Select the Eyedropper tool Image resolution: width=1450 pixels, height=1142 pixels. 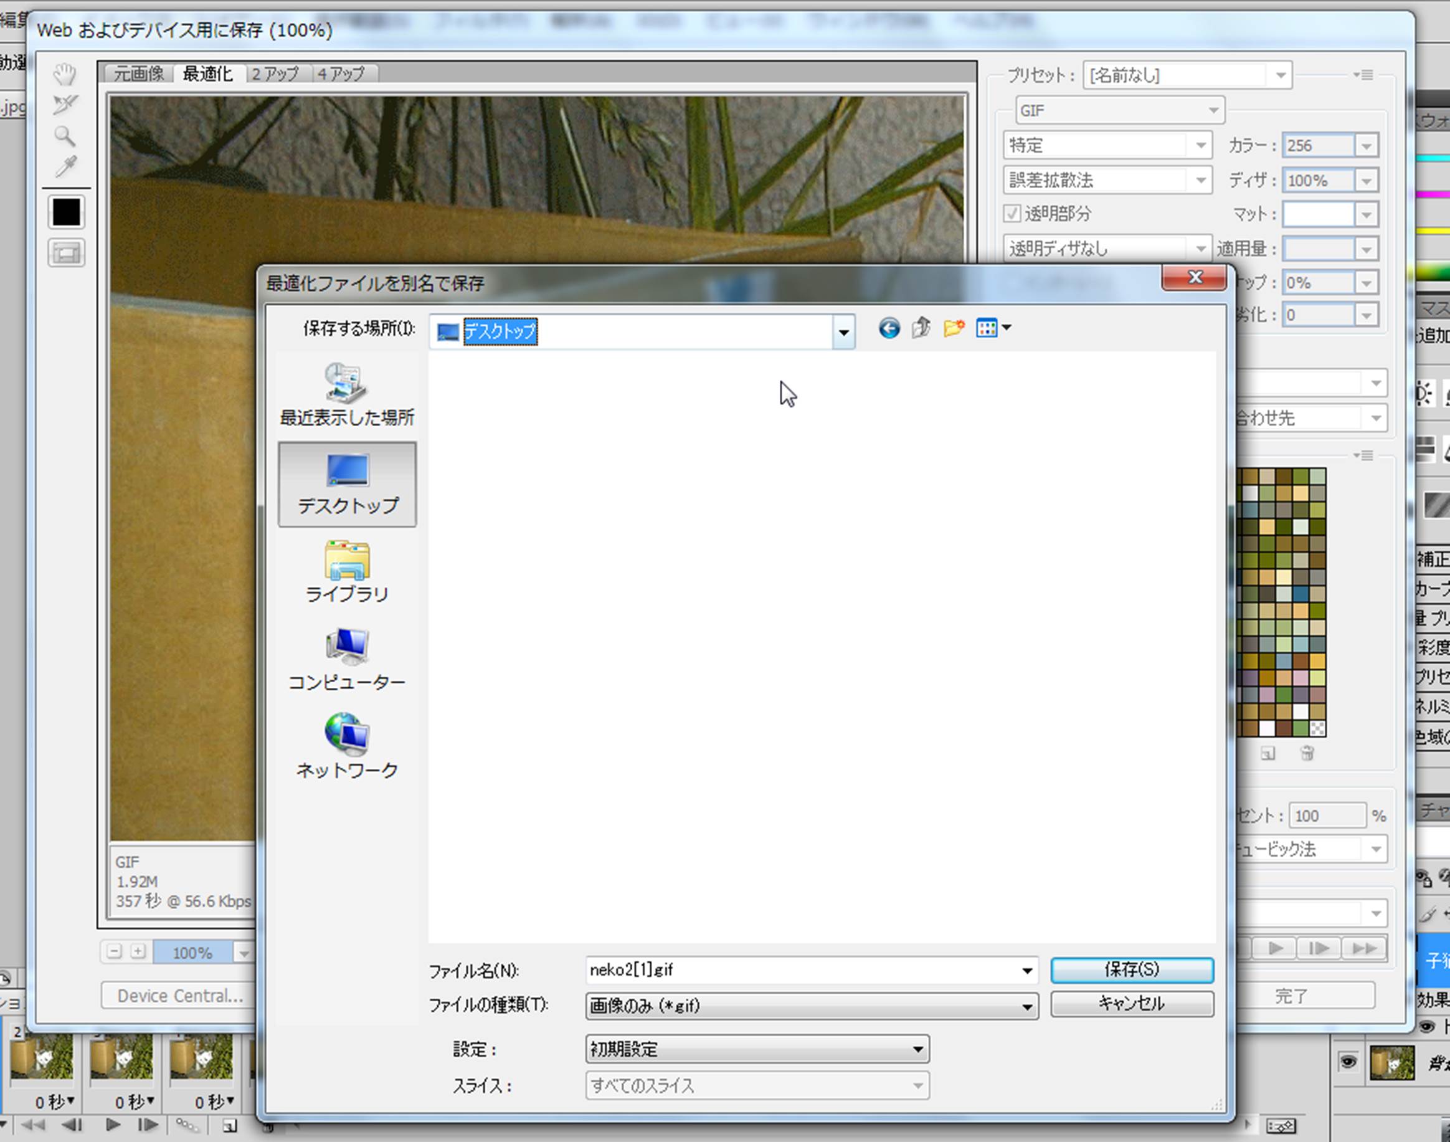pyautogui.click(x=65, y=167)
